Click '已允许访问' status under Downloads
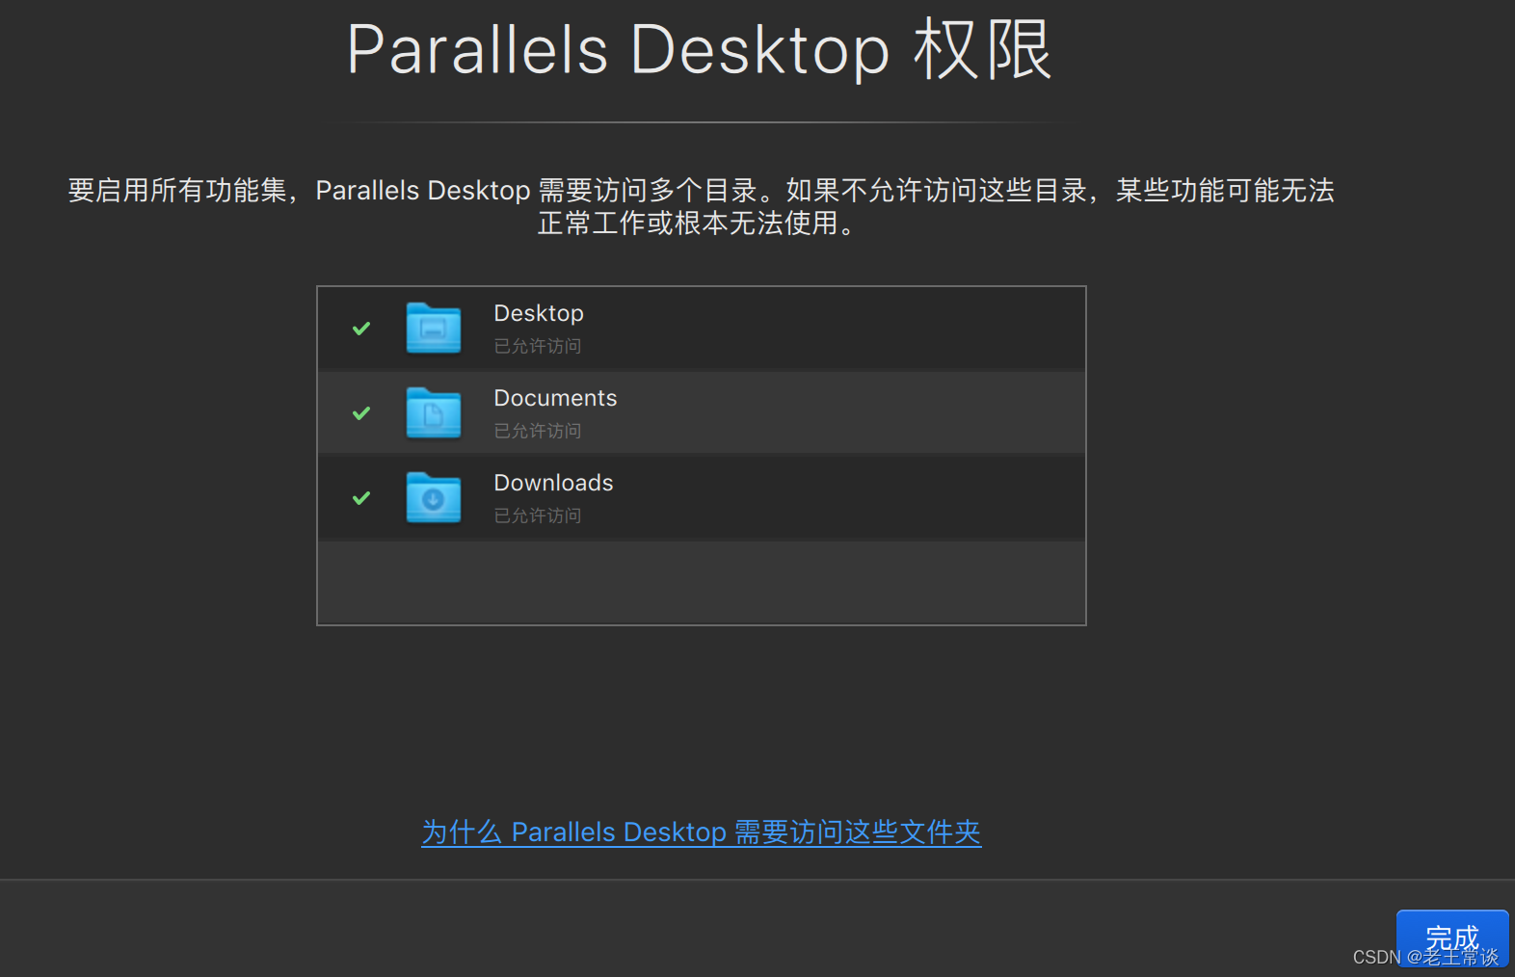 [538, 515]
